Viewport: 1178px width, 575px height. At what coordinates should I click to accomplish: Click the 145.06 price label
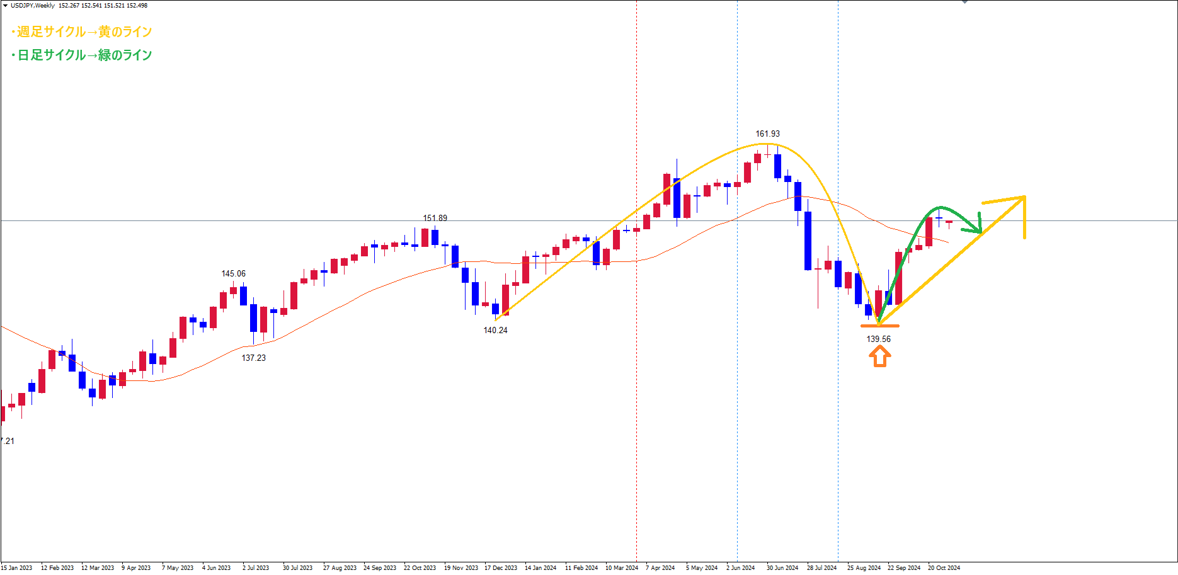[x=233, y=273]
